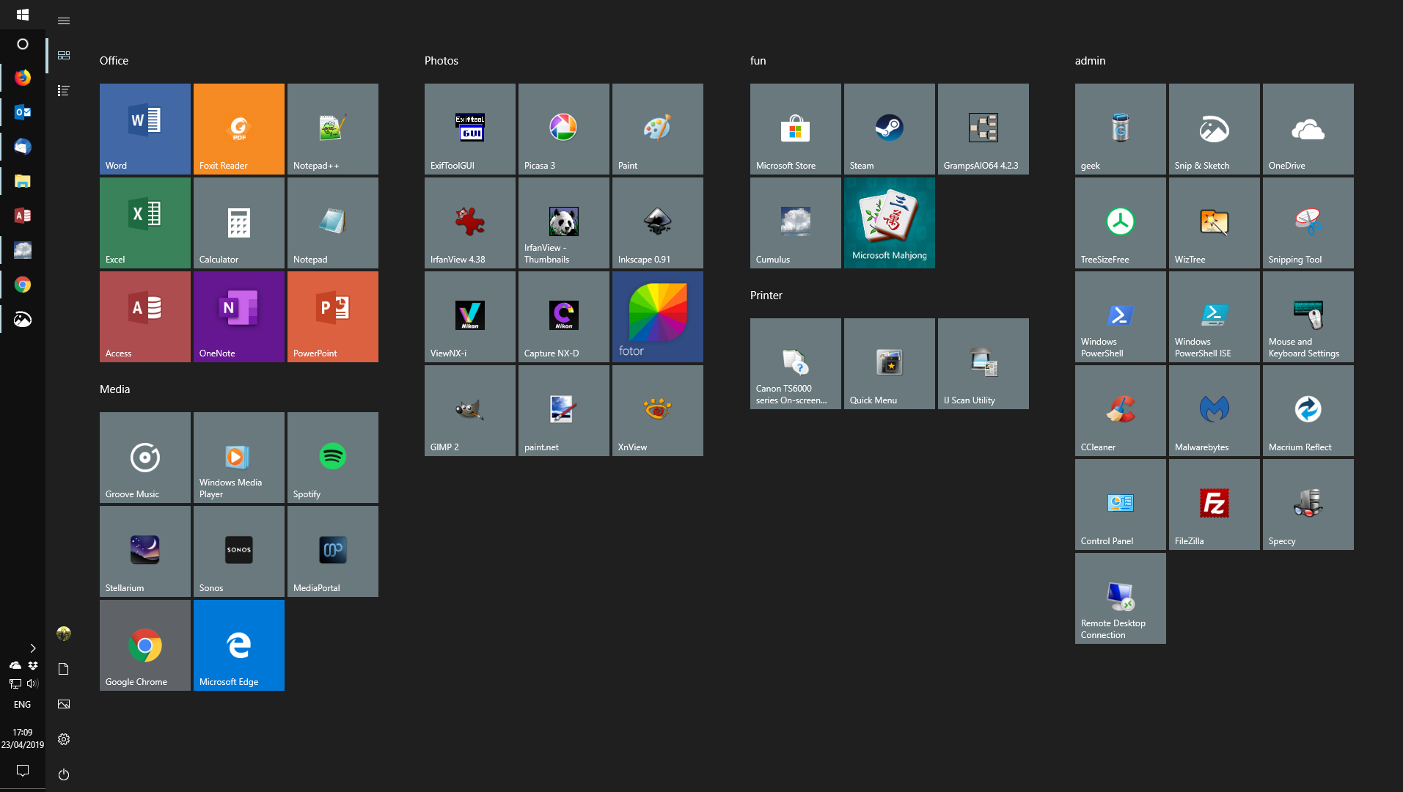Launch Picasa 3 tile
1403x792 pixels.
coord(564,129)
